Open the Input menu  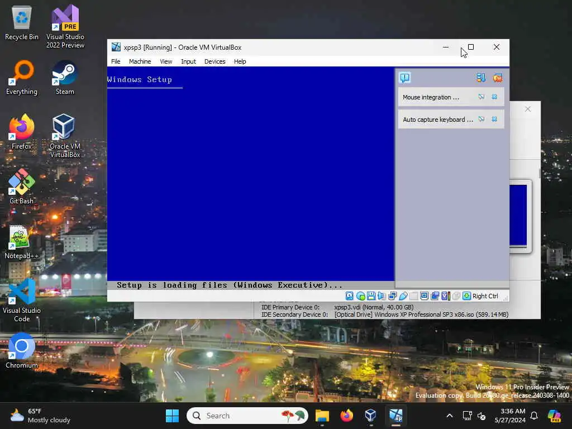point(188,61)
